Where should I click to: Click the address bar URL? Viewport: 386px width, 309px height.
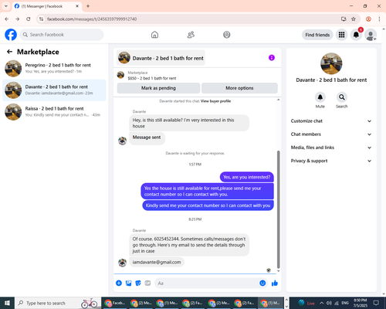(92, 19)
